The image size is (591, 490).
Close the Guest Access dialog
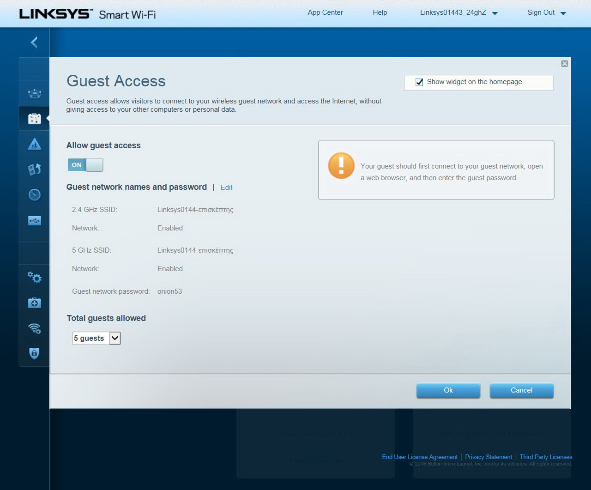point(564,64)
